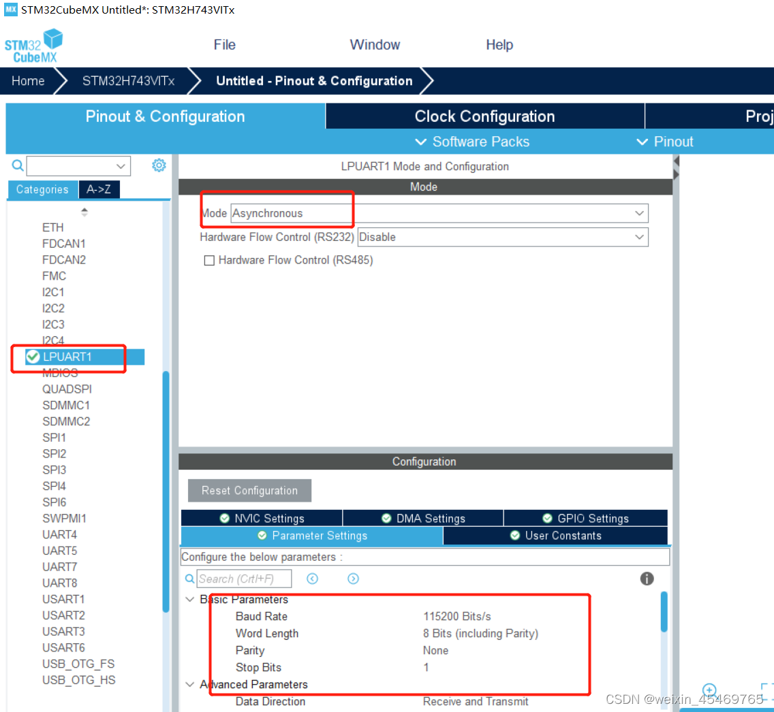Select FDCAN1 in the peripheral list
The image size is (774, 712).
click(63, 244)
